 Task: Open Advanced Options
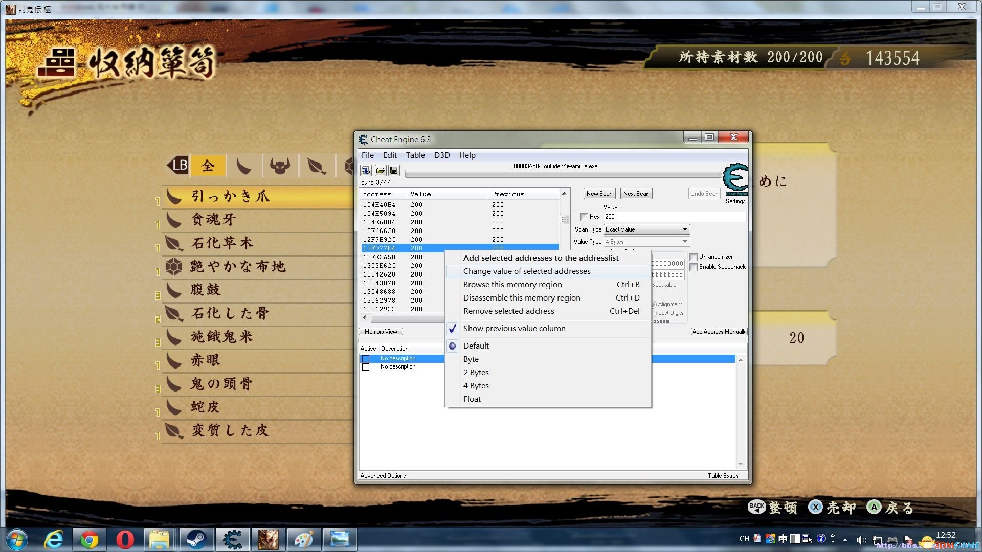(383, 476)
